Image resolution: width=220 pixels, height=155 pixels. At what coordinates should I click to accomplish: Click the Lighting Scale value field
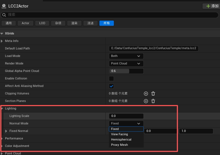click(x=126, y=116)
